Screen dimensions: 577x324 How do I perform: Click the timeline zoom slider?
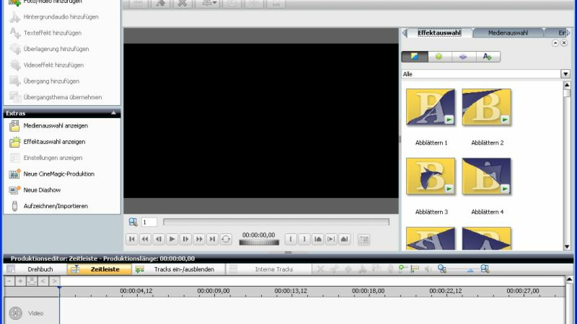click(470, 270)
